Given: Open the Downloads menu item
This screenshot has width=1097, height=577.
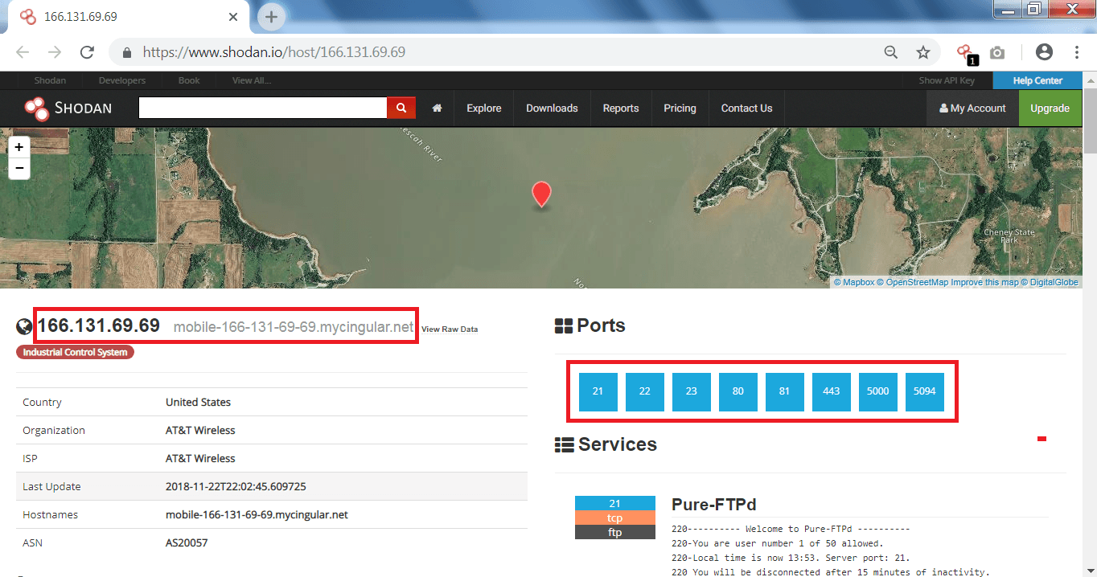Looking at the screenshot, I should (x=552, y=108).
